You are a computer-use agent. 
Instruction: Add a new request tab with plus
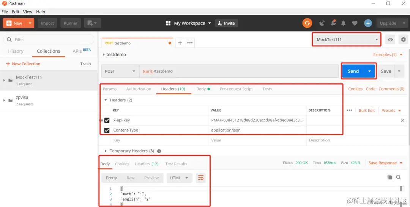pos(180,43)
